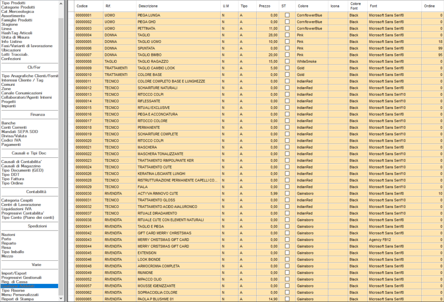Select Nazioni under Spedizioni
Screen dimensions: 444x302
coord(8,234)
